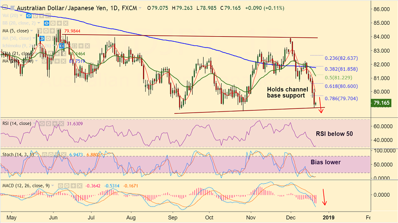
Task: Toggle visibility eye of Stoch indicator
Action: 45,154
